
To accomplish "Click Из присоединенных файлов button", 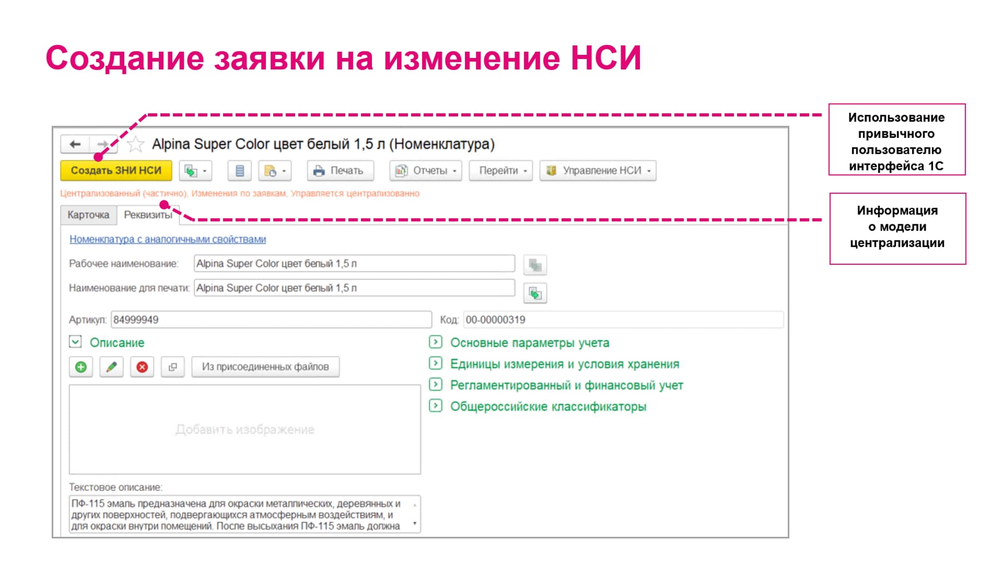I will [265, 367].
